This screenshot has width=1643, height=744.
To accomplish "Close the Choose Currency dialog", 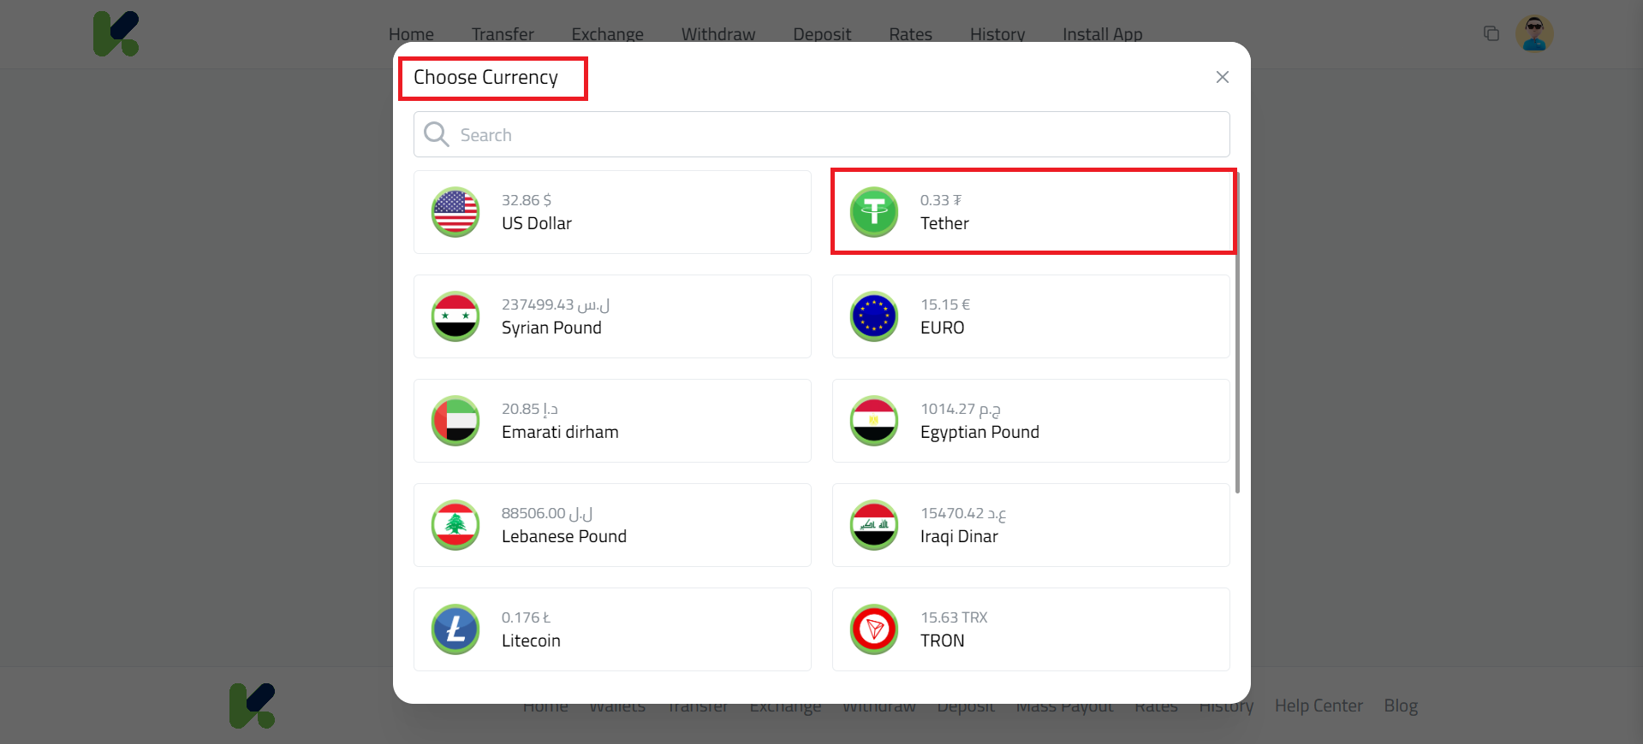I will pos(1223,77).
